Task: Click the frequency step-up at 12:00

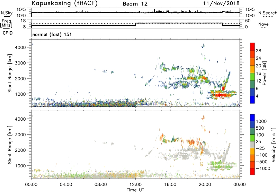Action: point(135,24)
